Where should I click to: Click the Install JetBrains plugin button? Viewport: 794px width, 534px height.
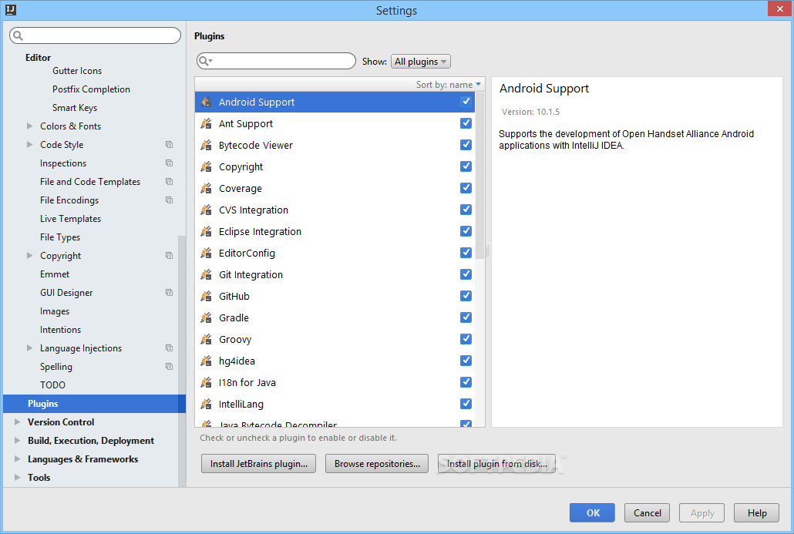(x=259, y=464)
